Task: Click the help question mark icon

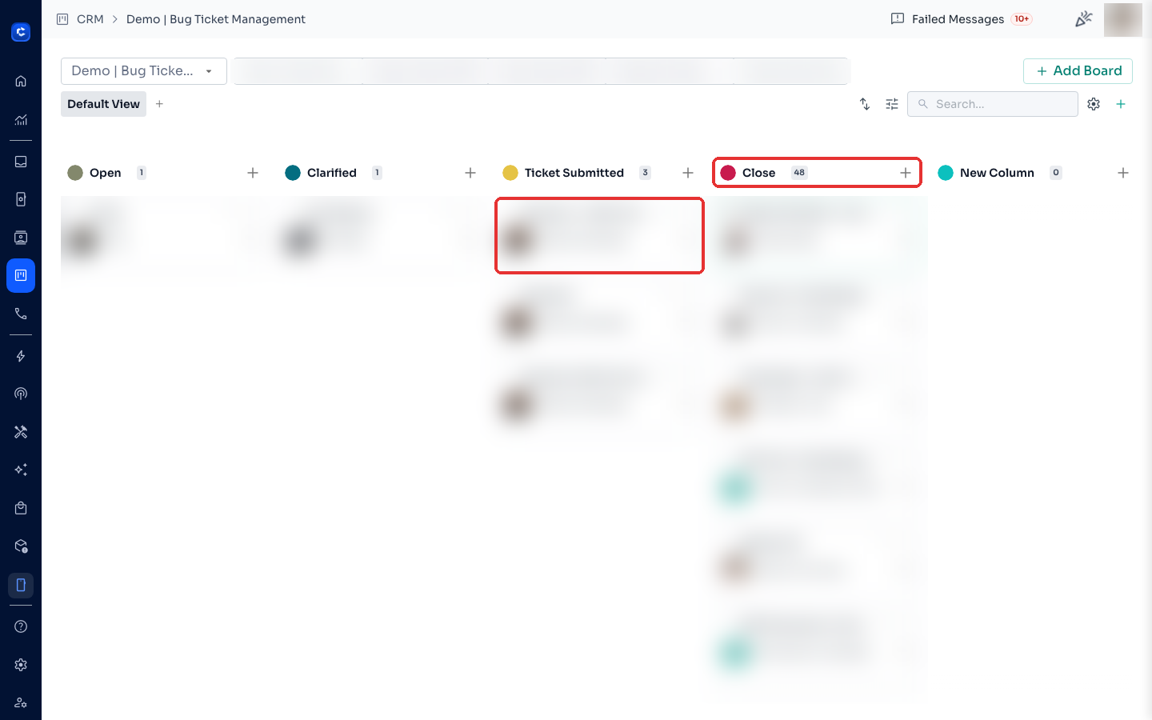Action: point(21,626)
